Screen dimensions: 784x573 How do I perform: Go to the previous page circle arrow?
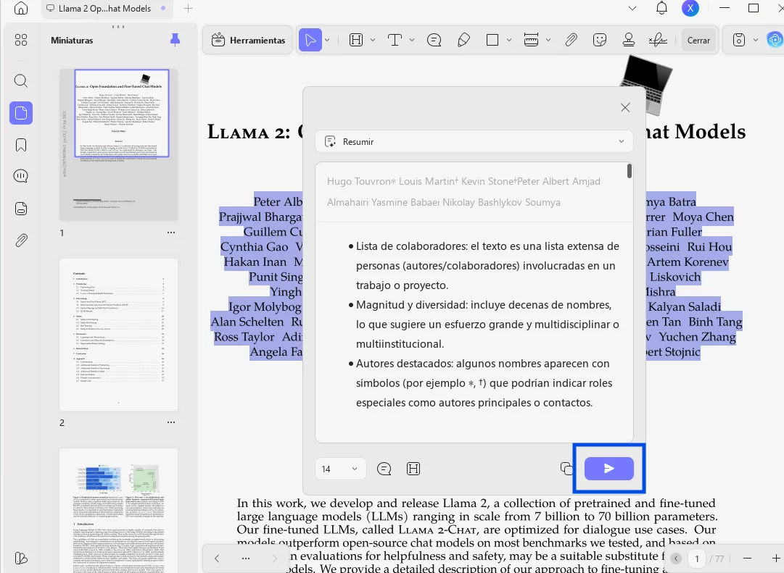pos(676,559)
